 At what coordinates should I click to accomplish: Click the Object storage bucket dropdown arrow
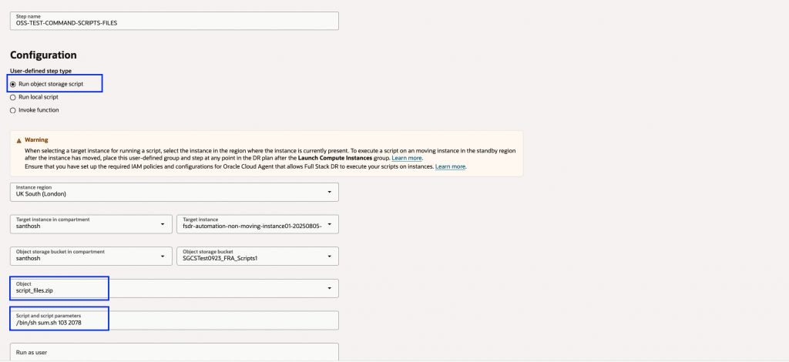330,256
